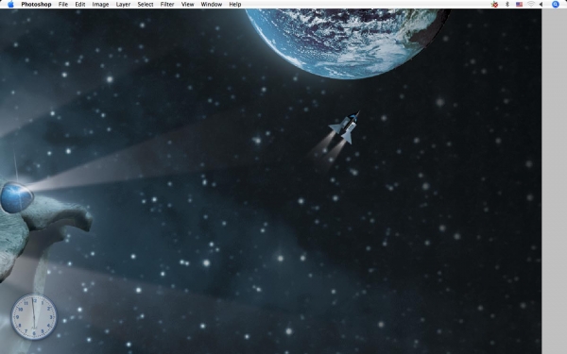Open the Filter menu
The width and height of the screenshot is (567, 354).
click(167, 5)
